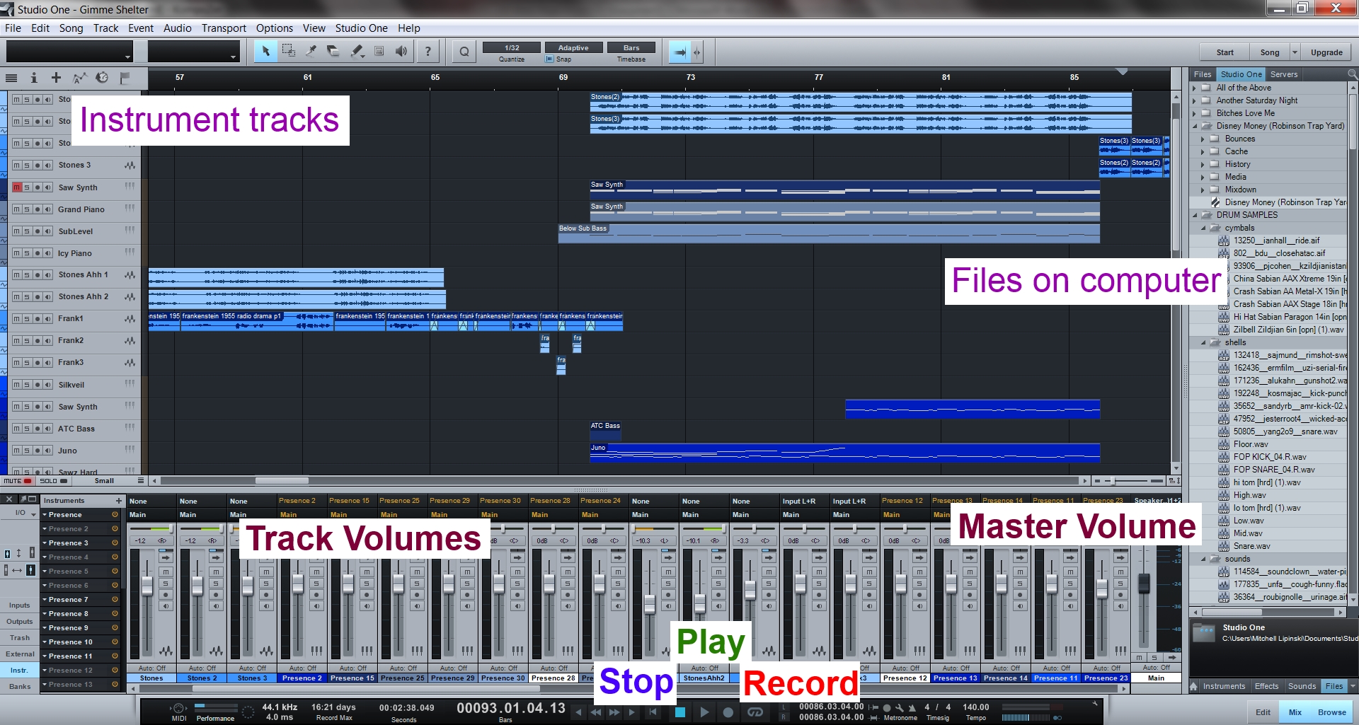Click the Browse button at bottom right
Image resolution: width=1359 pixels, height=725 pixels.
tap(1333, 712)
